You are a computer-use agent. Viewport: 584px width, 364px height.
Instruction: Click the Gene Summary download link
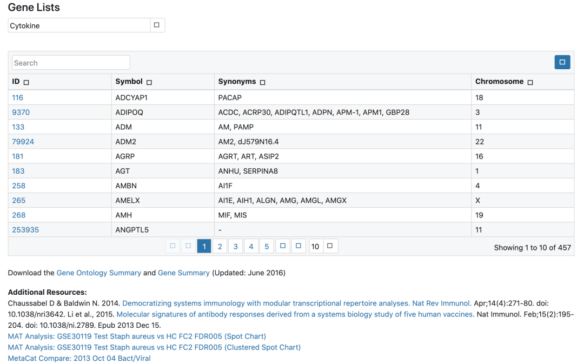[183, 273]
